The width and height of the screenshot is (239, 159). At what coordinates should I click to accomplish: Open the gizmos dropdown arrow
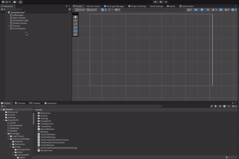(x=236, y=10)
